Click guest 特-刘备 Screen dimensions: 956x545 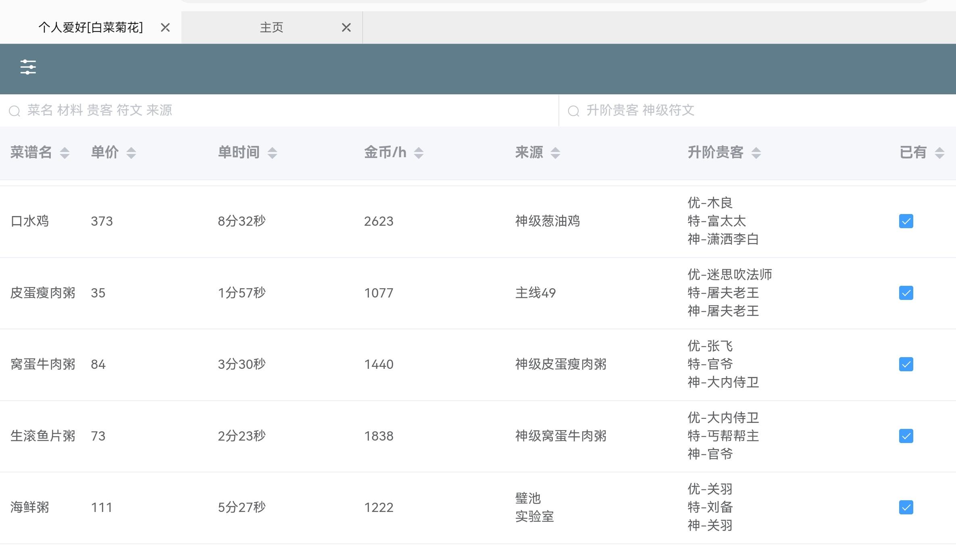click(x=710, y=508)
